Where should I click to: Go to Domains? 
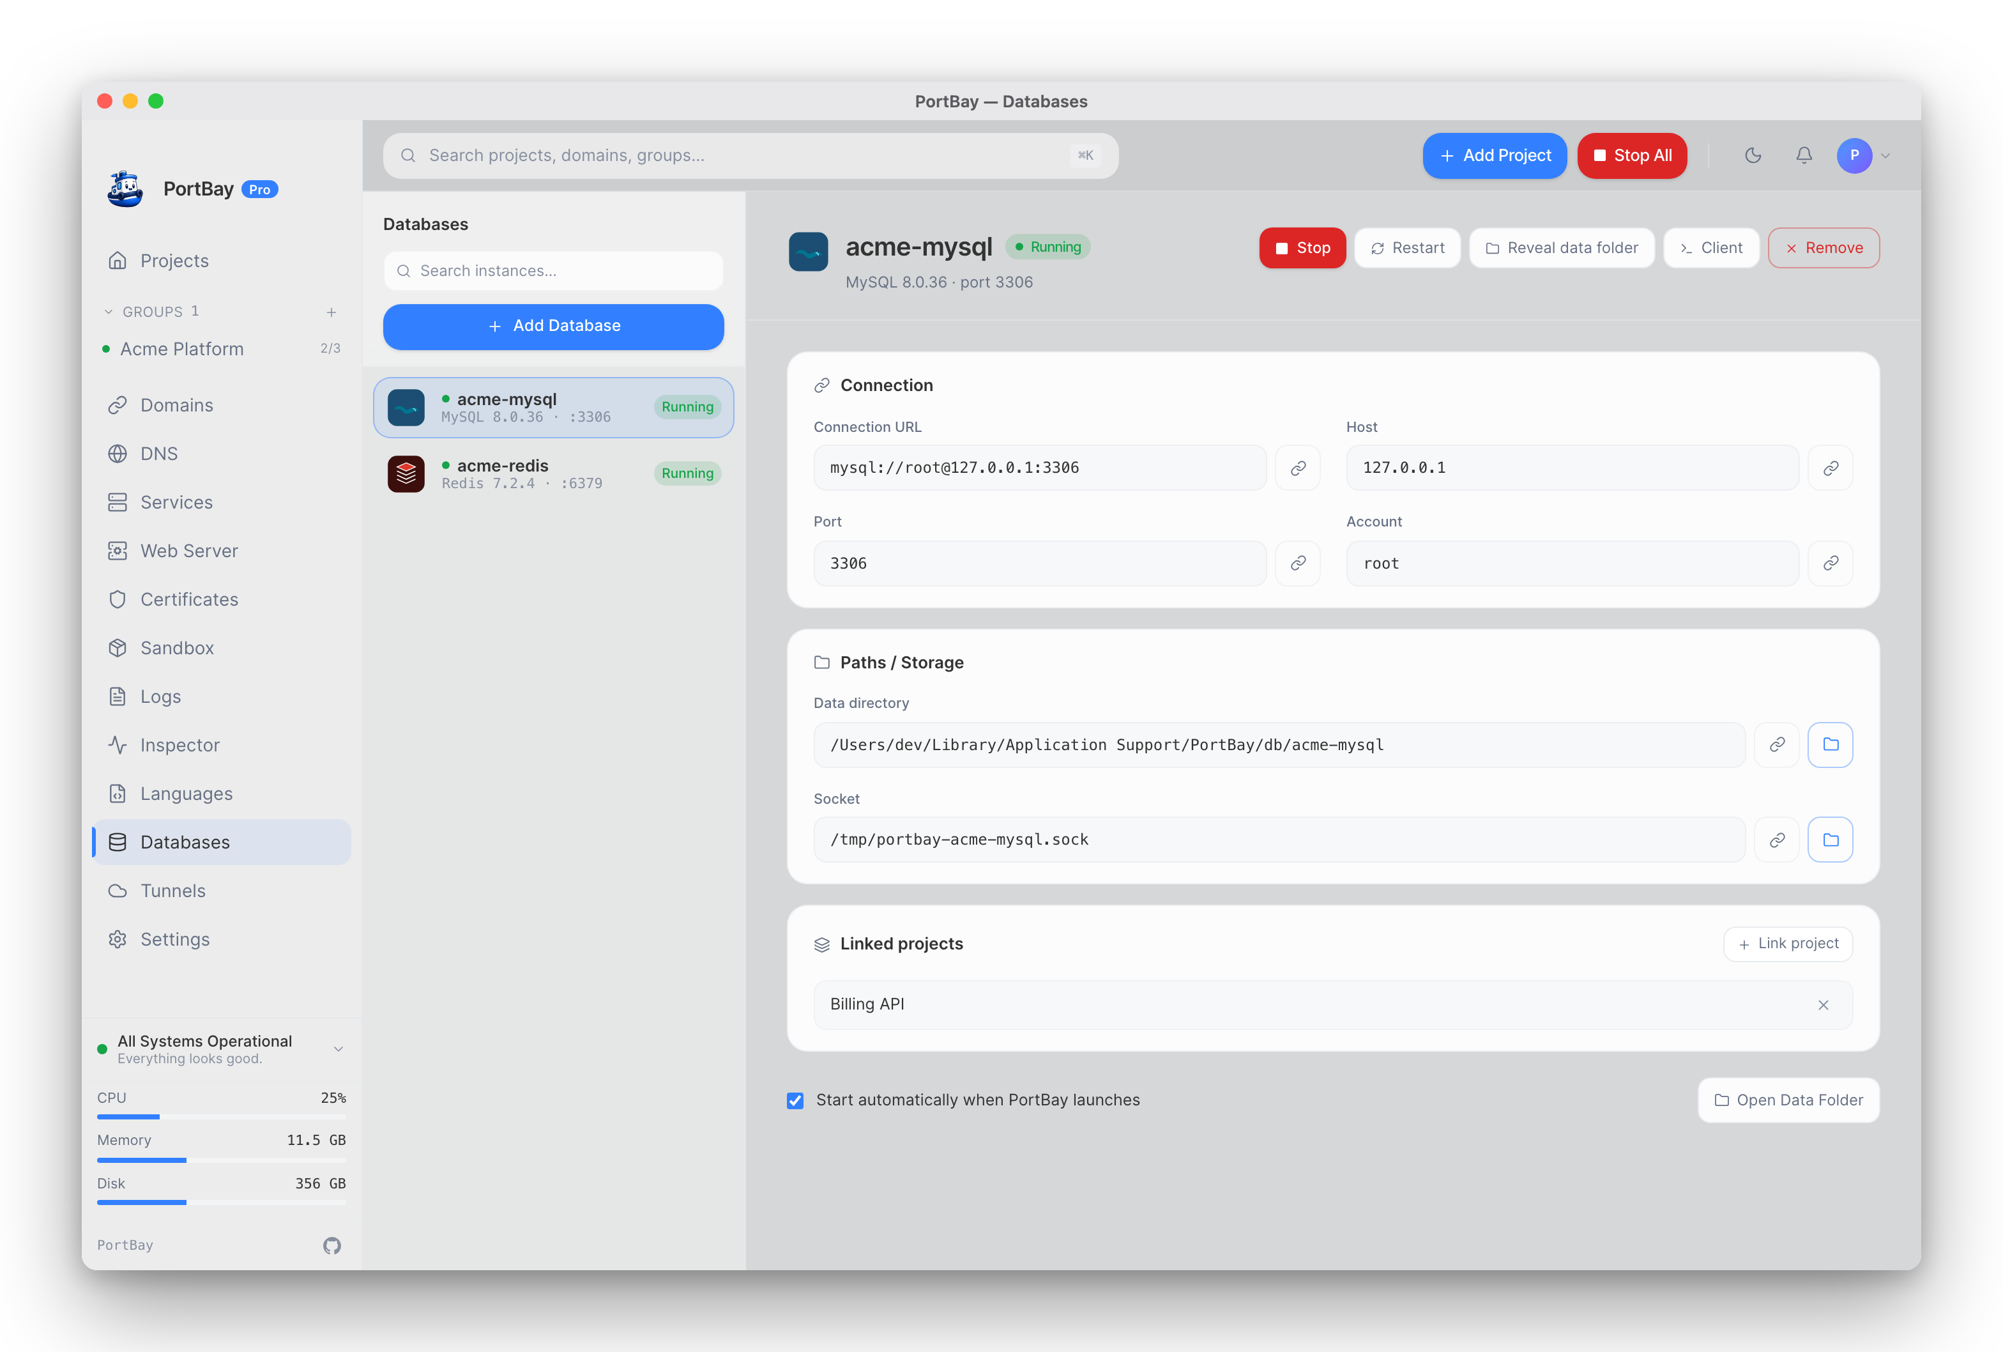pos(222,405)
